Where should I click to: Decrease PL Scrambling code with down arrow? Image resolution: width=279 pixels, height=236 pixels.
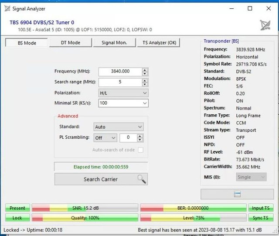pos(140,140)
